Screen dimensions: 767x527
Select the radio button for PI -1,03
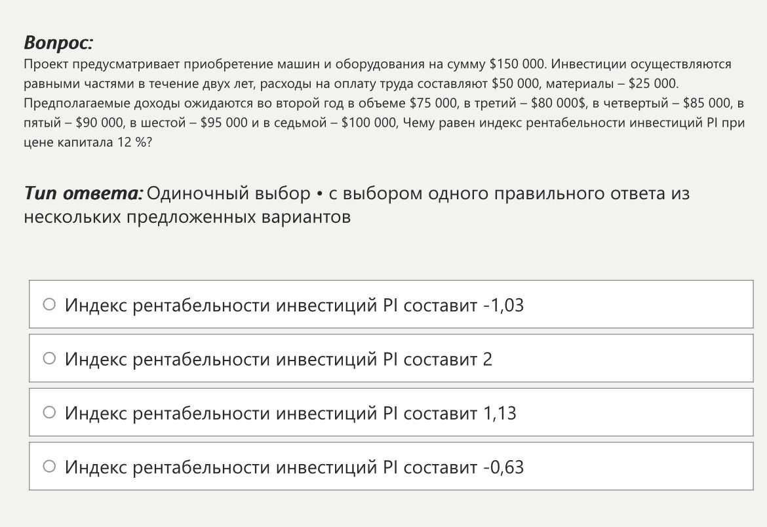click(x=49, y=304)
